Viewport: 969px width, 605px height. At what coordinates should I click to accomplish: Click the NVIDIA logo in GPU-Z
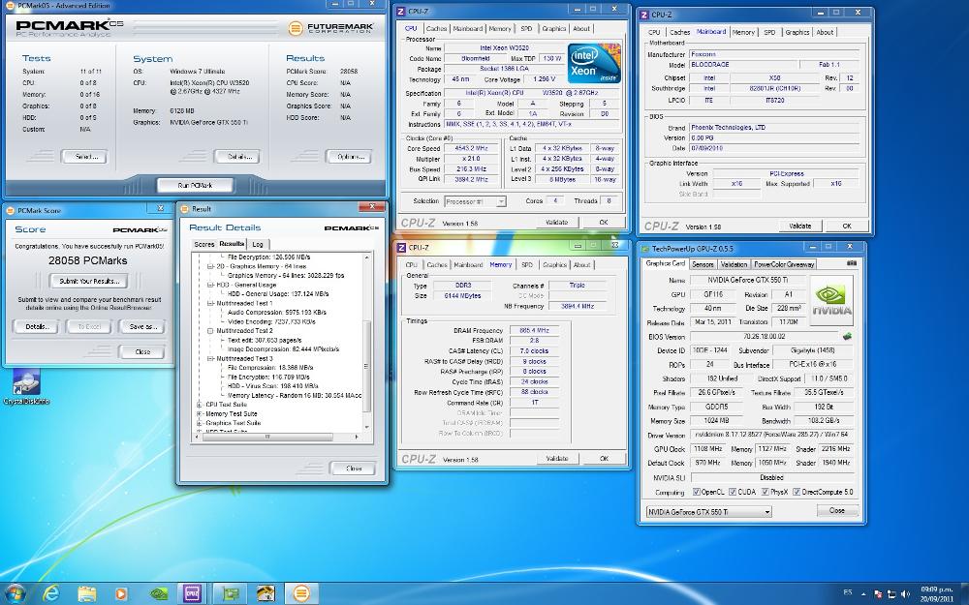(x=831, y=299)
